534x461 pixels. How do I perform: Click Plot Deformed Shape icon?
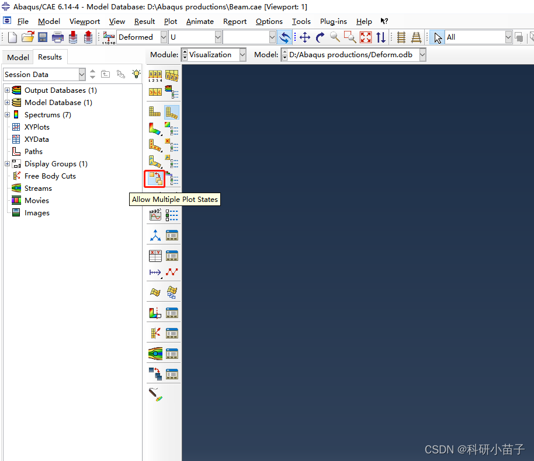point(172,112)
